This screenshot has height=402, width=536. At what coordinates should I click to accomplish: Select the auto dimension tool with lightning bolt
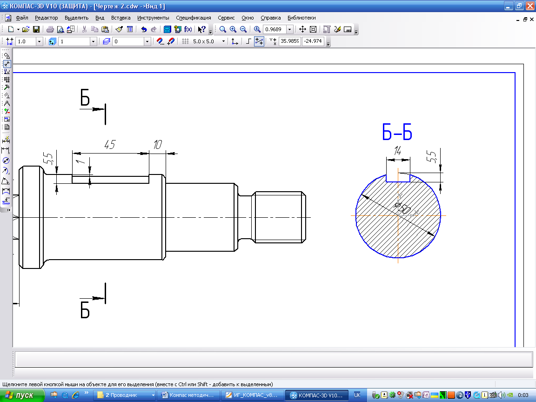tap(6, 140)
